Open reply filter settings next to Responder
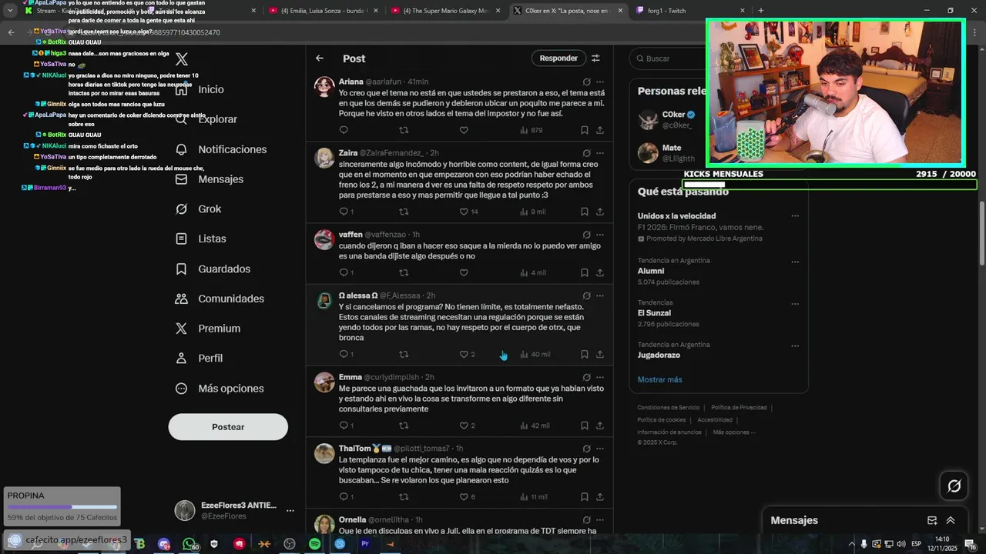 click(595, 58)
